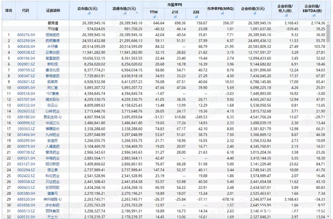333x219 pixels.
Task: Select security name 步长制药
Action: [53, 205]
